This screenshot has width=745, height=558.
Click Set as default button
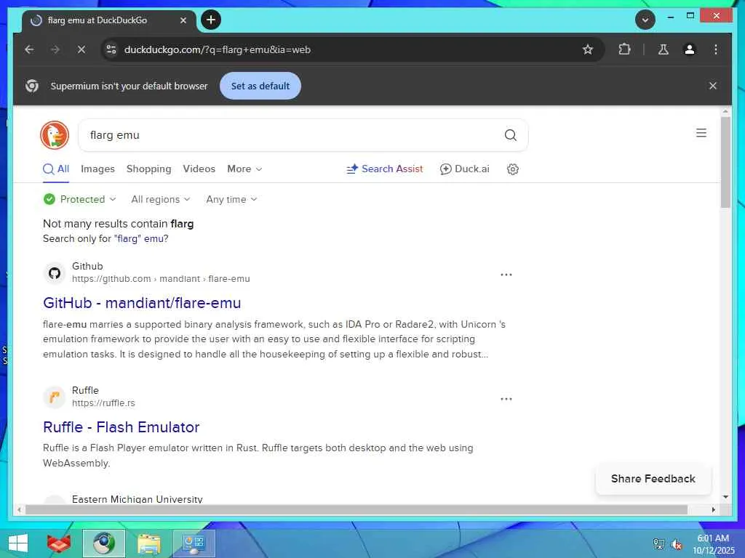point(260,86)
